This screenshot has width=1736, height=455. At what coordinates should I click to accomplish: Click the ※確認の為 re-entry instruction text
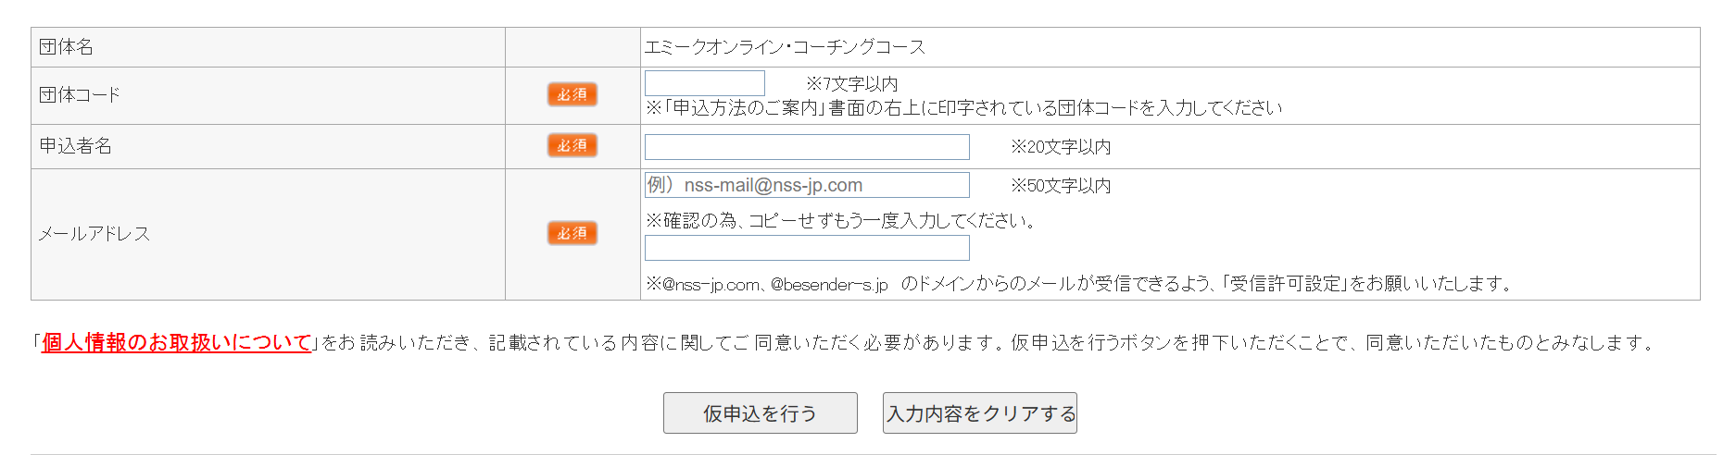[840, 220]
